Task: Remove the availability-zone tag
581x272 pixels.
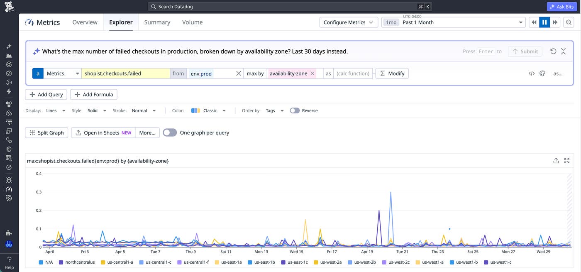Action: [312, 74]
